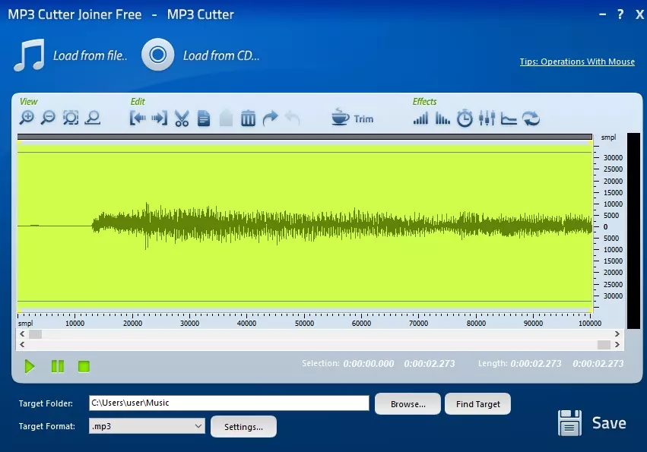Open the curve graph effect icon
Screen dimensions: 647x452
coord(509,119)
